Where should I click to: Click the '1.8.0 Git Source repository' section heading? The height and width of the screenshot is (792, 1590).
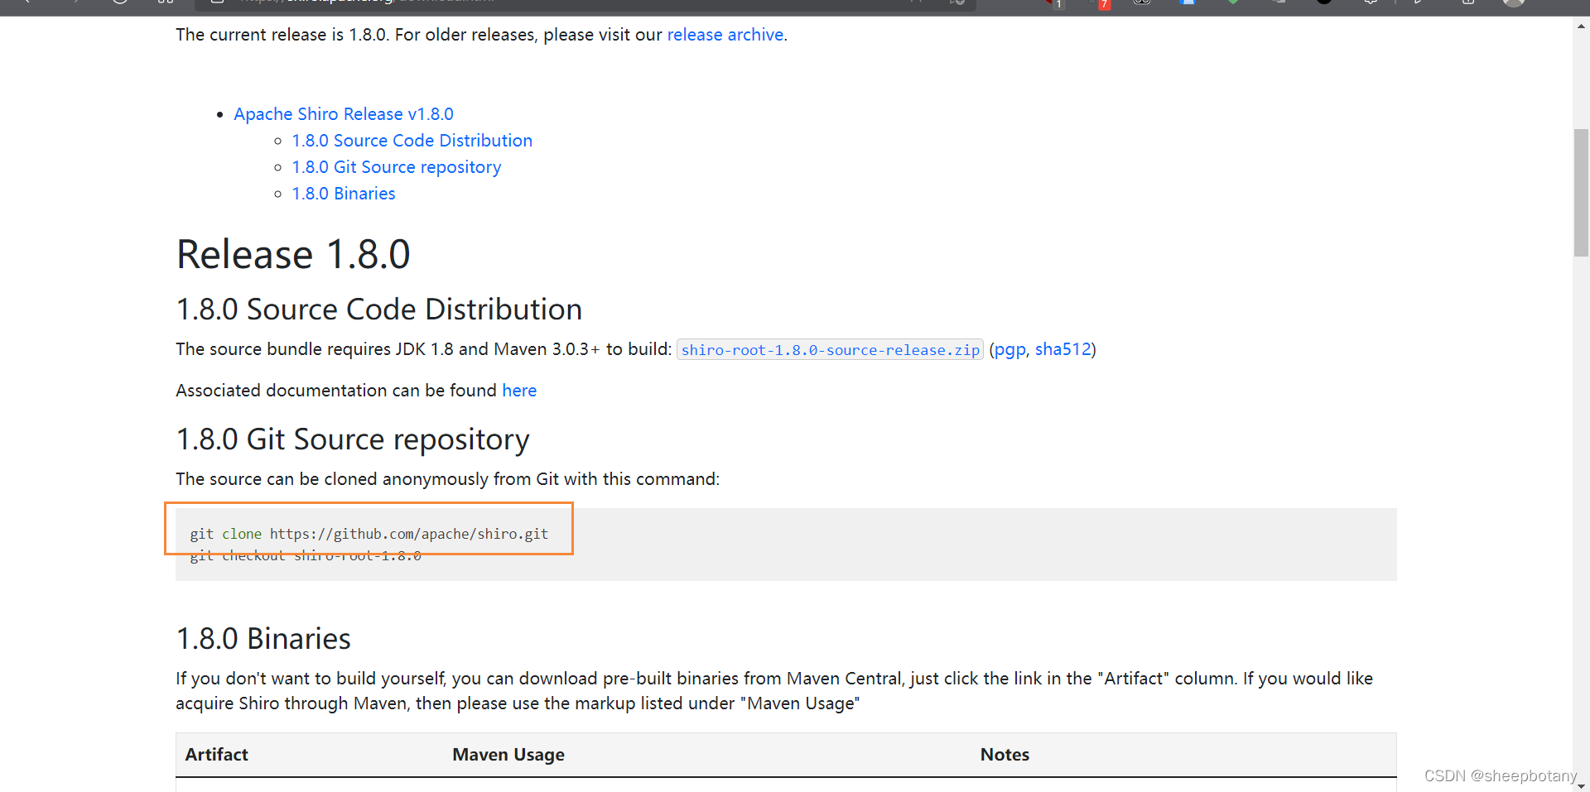[x=353, y=439]
